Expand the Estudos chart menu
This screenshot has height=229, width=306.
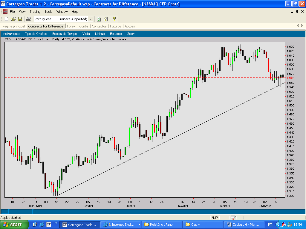click(116, 34)
